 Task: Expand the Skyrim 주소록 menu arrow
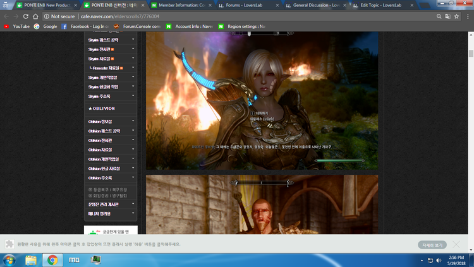click(133, 95)
